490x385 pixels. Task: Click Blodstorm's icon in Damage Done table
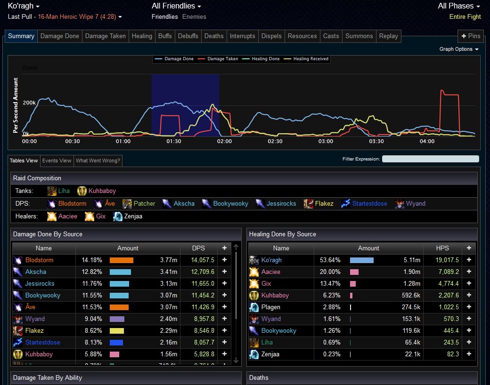click(x=18, y=260)
